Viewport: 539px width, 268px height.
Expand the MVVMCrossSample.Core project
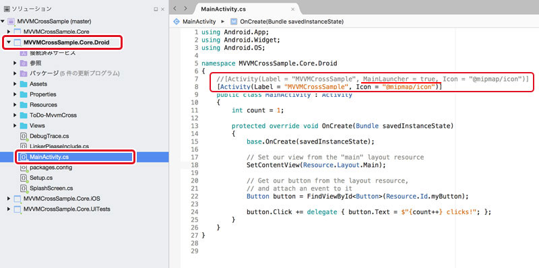pos(9,32)
